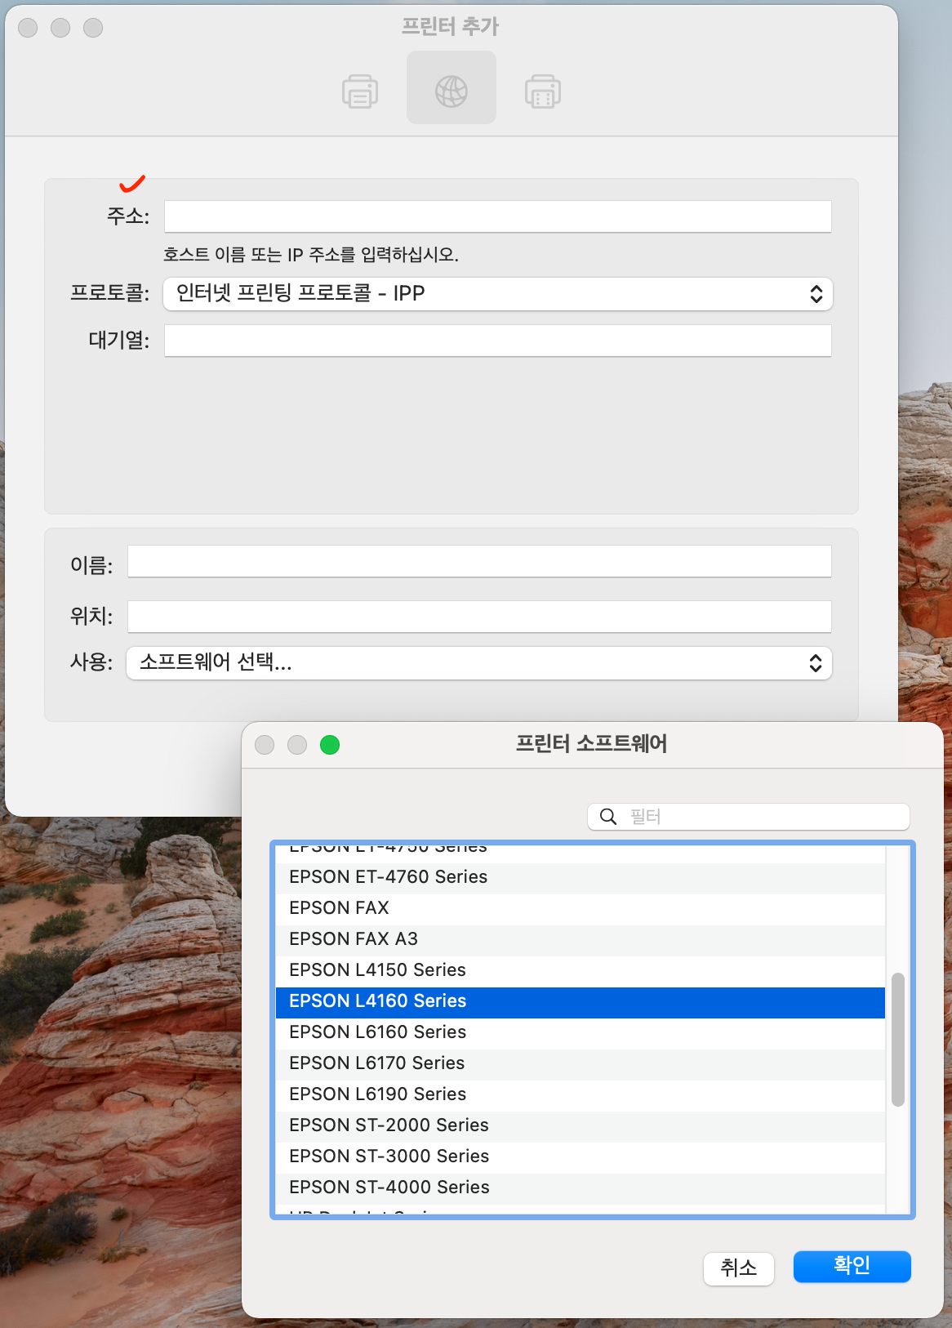The image size is (952, 1328).
Task: Select EPSON FAX row
Action: click(581, 908)
